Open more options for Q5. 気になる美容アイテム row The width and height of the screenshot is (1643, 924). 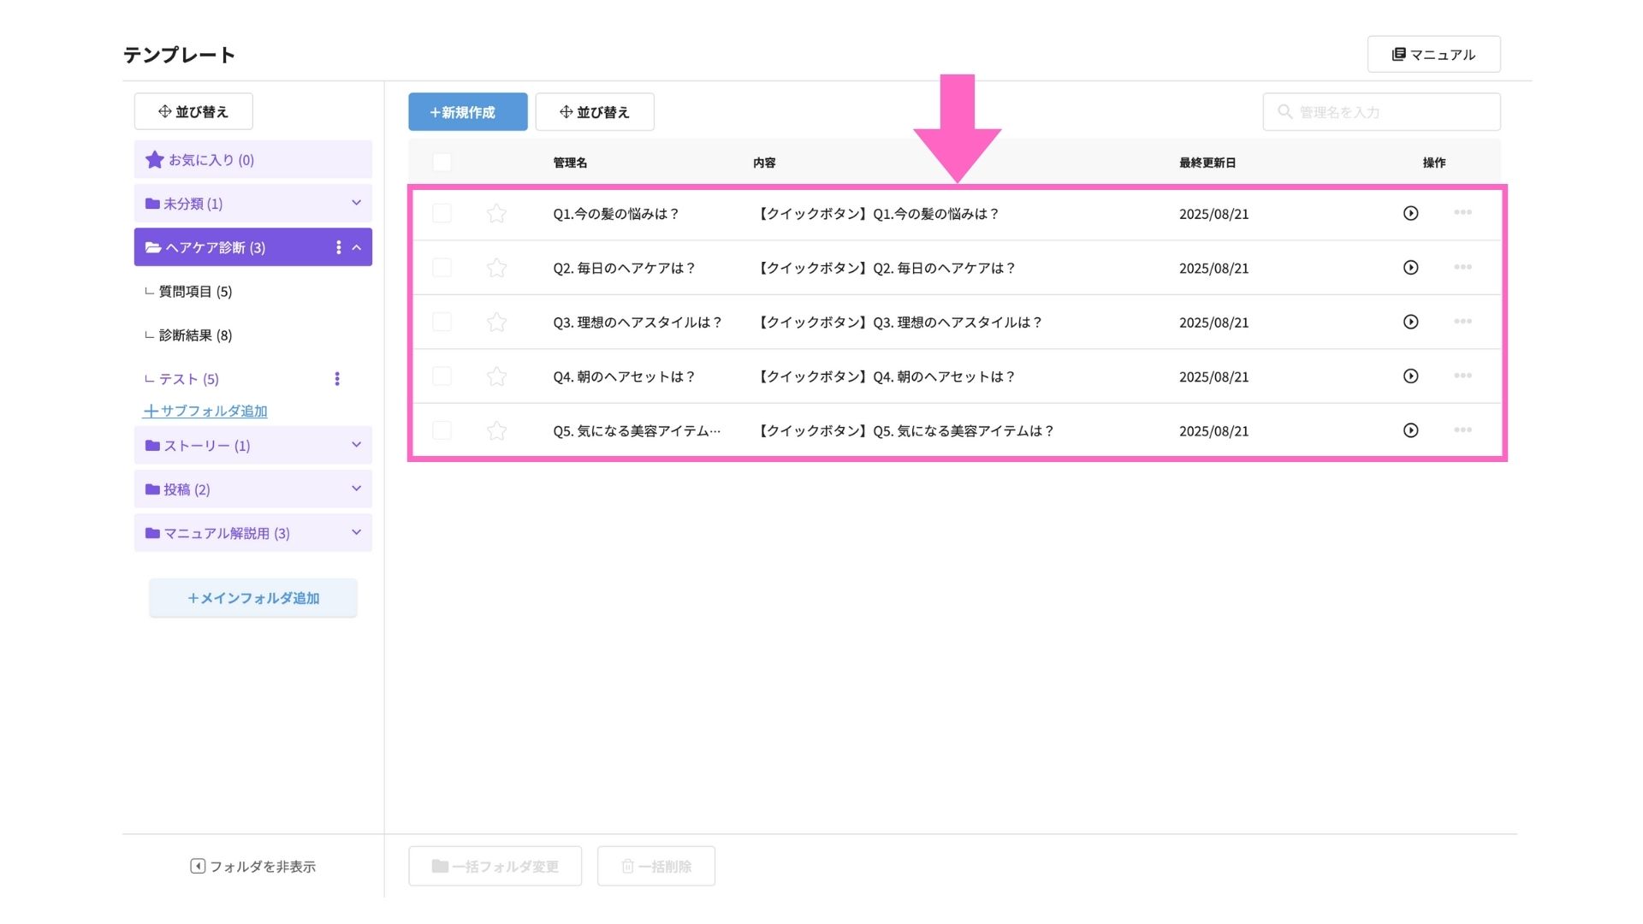point(1462,429)
